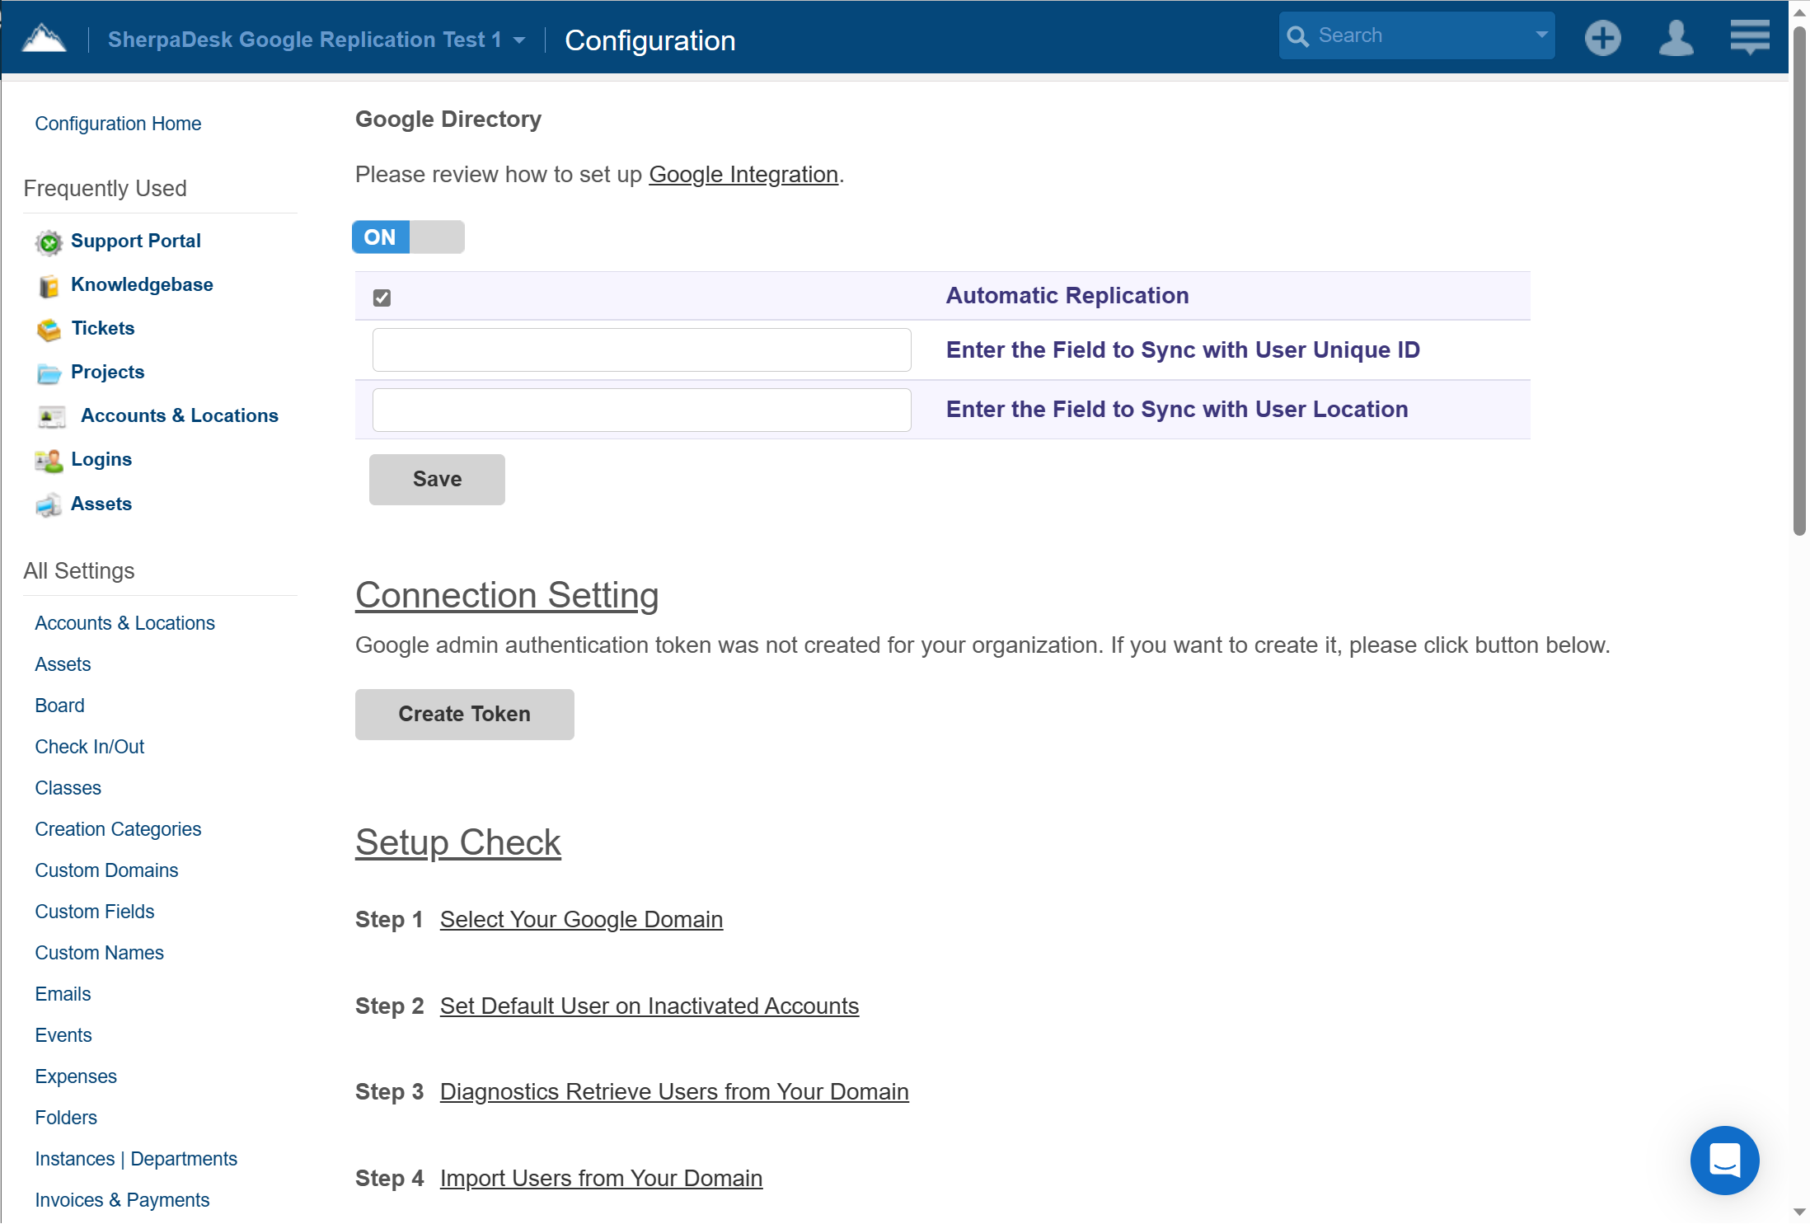
Task: Open Custom Fields settings
Action: [94, 912]
